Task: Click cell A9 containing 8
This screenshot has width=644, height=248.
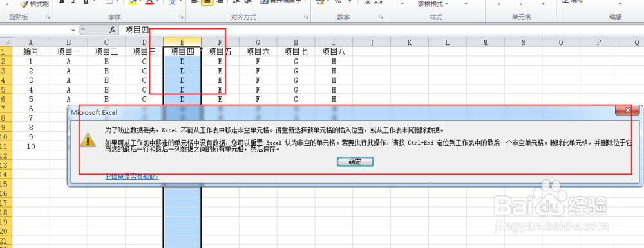Action: pyautogui.click(x=31, y=127)
